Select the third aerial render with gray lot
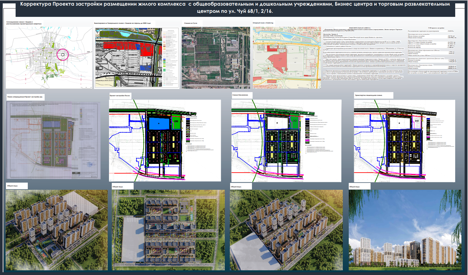Viewport: 468px width, 275px height. (x=286, y=230)
